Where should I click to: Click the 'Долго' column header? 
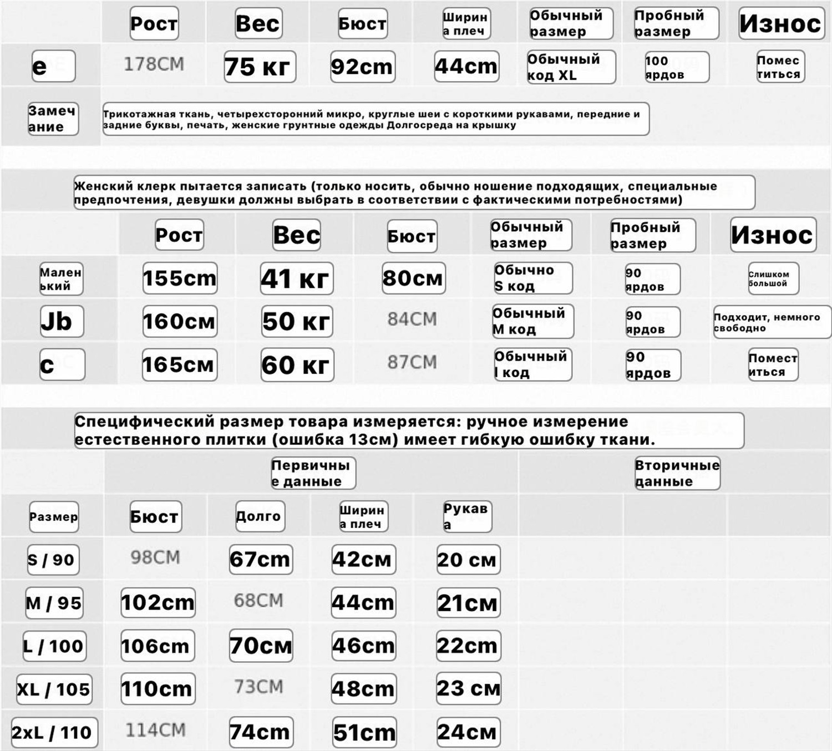(260, 516)
